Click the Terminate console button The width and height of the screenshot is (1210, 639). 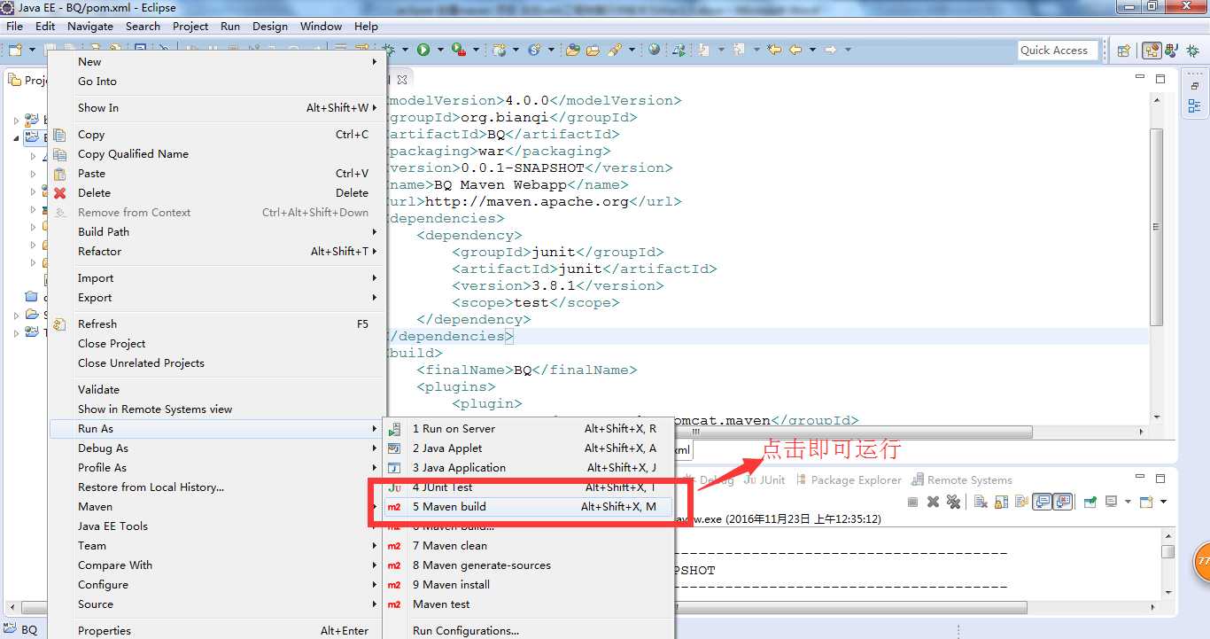click(912, 502)
